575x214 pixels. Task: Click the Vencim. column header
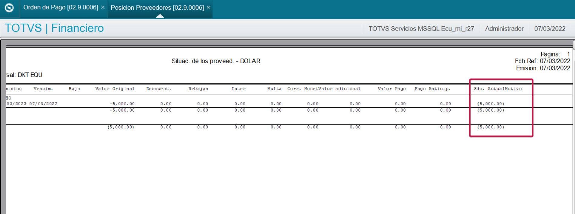click(43, 89)
